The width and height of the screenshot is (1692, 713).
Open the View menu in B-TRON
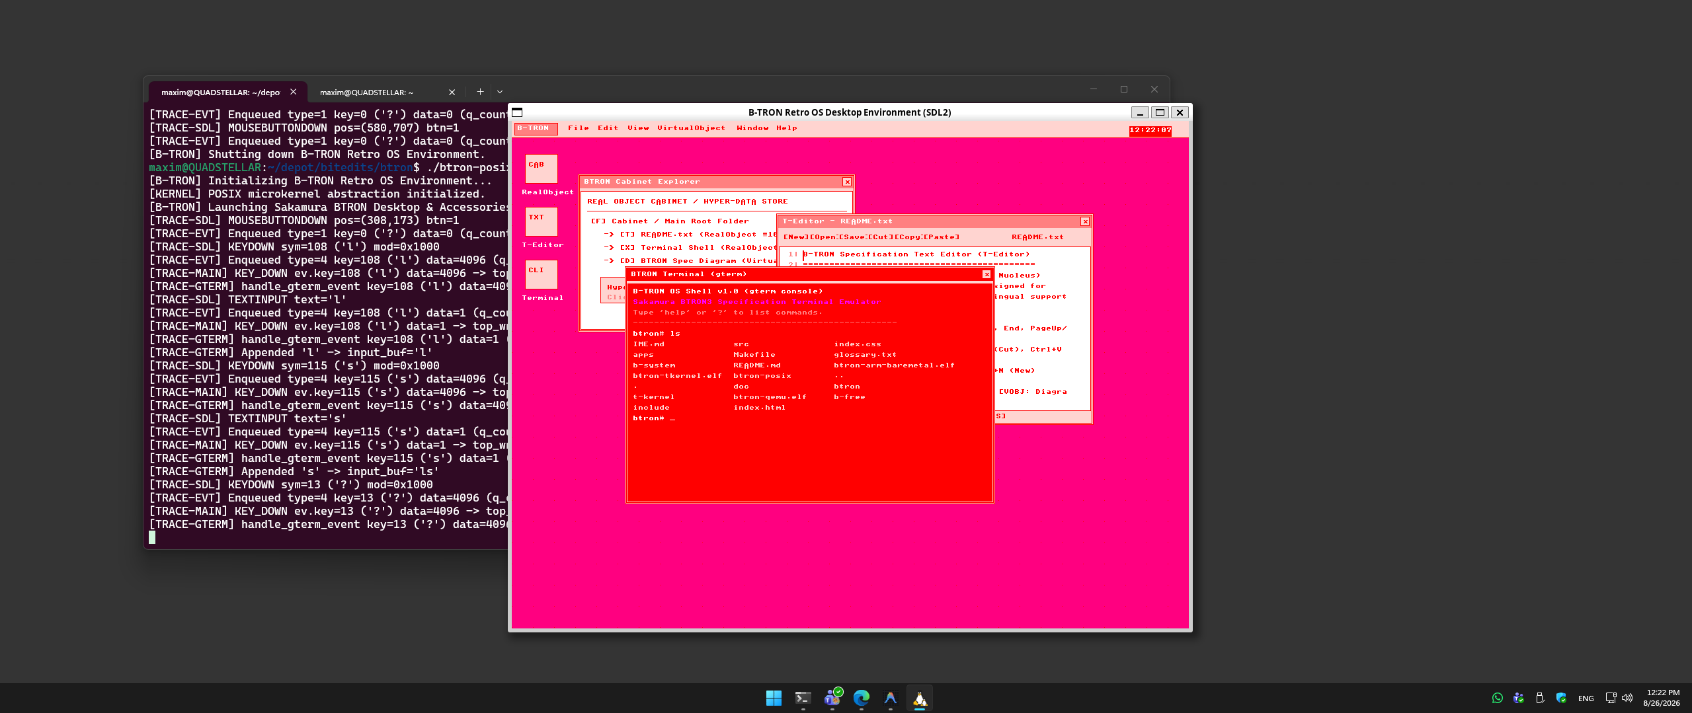[638, 128]
